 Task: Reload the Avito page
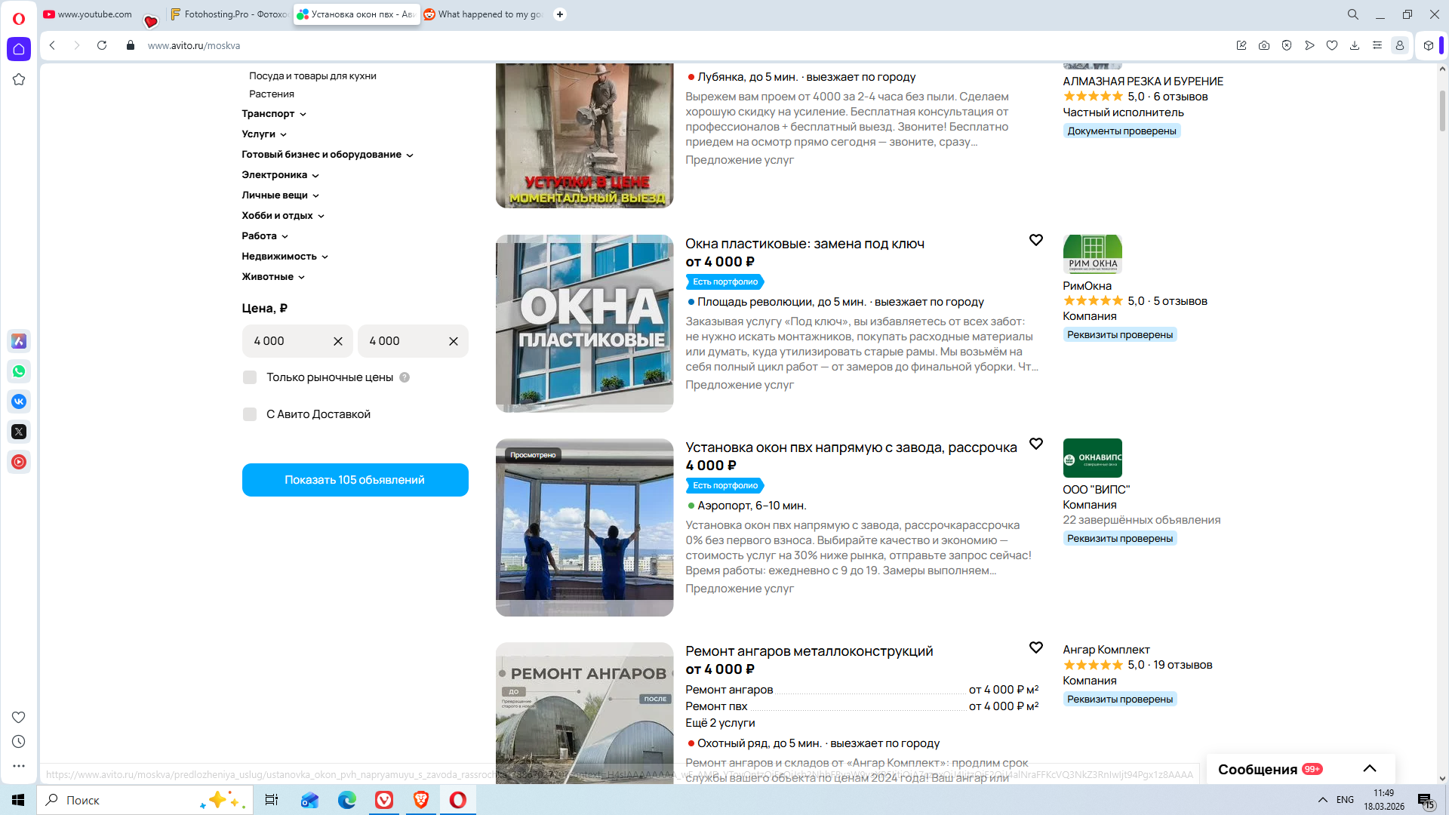[x=102, y=45]
